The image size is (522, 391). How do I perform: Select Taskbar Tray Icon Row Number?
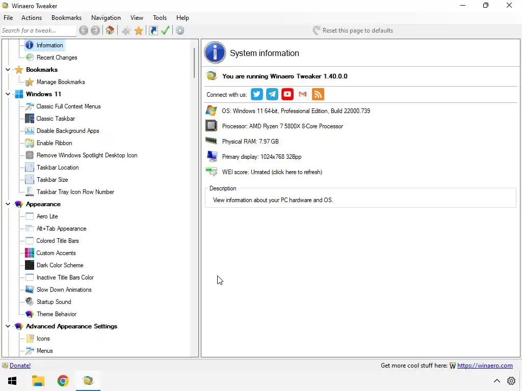click(75, 192)
